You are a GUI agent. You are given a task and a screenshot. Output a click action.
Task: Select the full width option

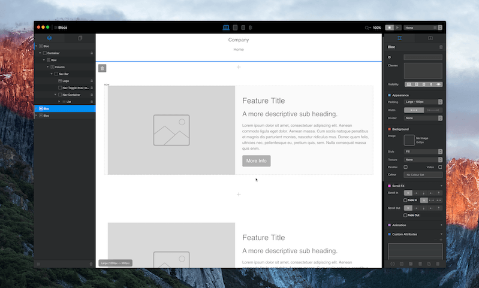coord(433,110)
